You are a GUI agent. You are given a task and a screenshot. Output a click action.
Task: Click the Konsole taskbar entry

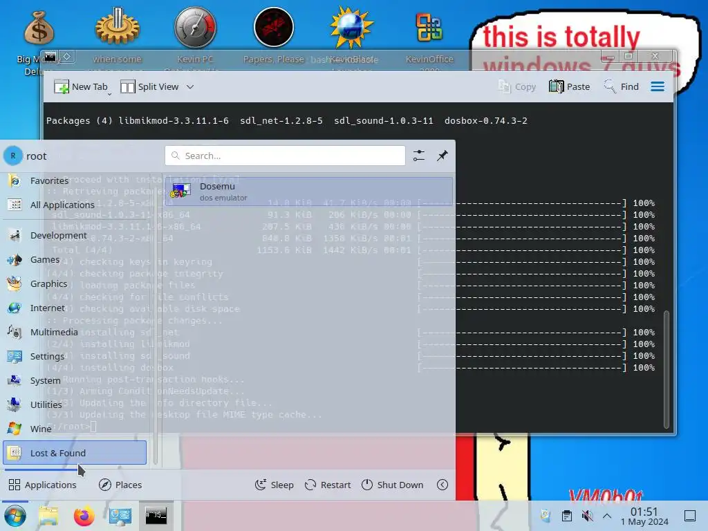point(156,516)
